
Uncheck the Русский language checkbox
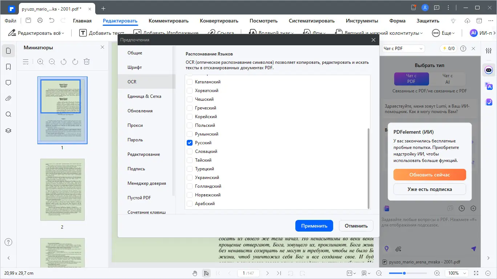(189, 143)
